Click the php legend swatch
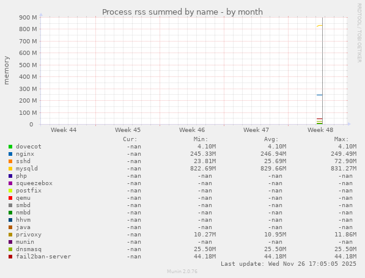This screenshot has width=365, height=278. click(10, 176)
